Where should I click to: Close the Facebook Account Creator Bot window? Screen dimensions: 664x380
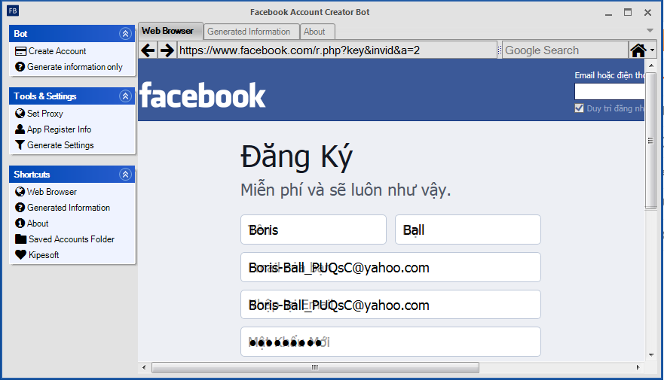coord(647,12)
